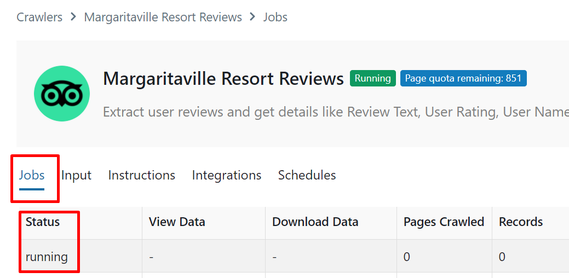Viewport: 569px width, 278px height.
Task: Switch to the Integrations tab
Action: 226,175
